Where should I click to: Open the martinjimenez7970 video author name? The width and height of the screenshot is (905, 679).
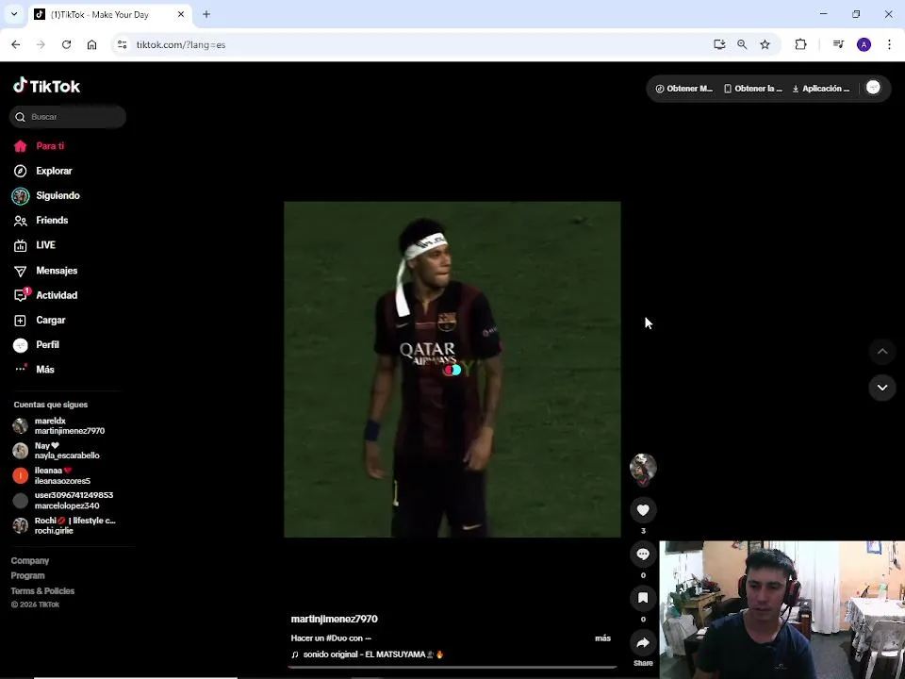[334, 619]
